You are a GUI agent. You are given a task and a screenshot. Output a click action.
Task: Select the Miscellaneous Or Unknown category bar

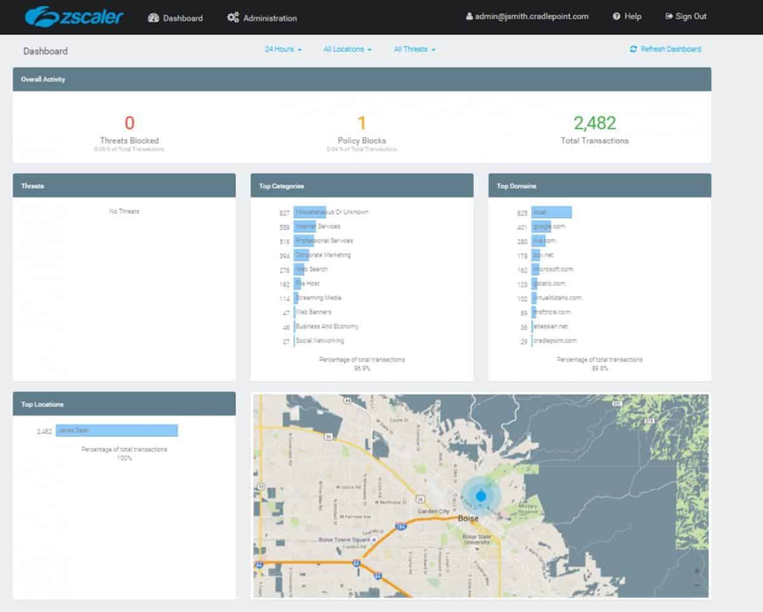pos(310,212)
